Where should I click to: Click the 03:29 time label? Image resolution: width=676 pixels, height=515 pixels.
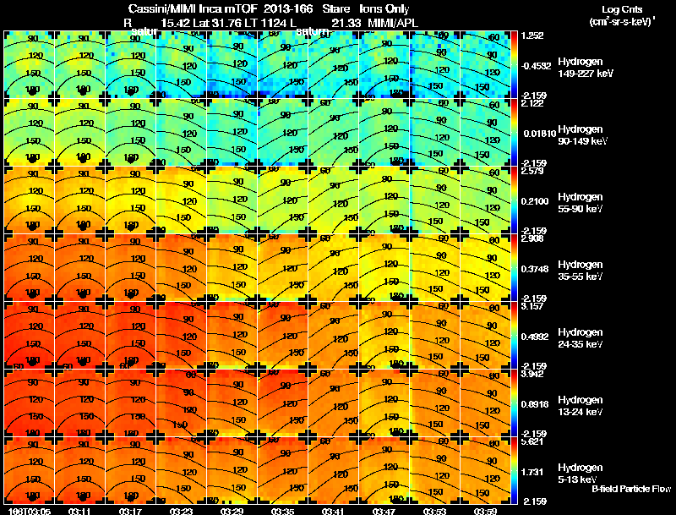[232, 511]
